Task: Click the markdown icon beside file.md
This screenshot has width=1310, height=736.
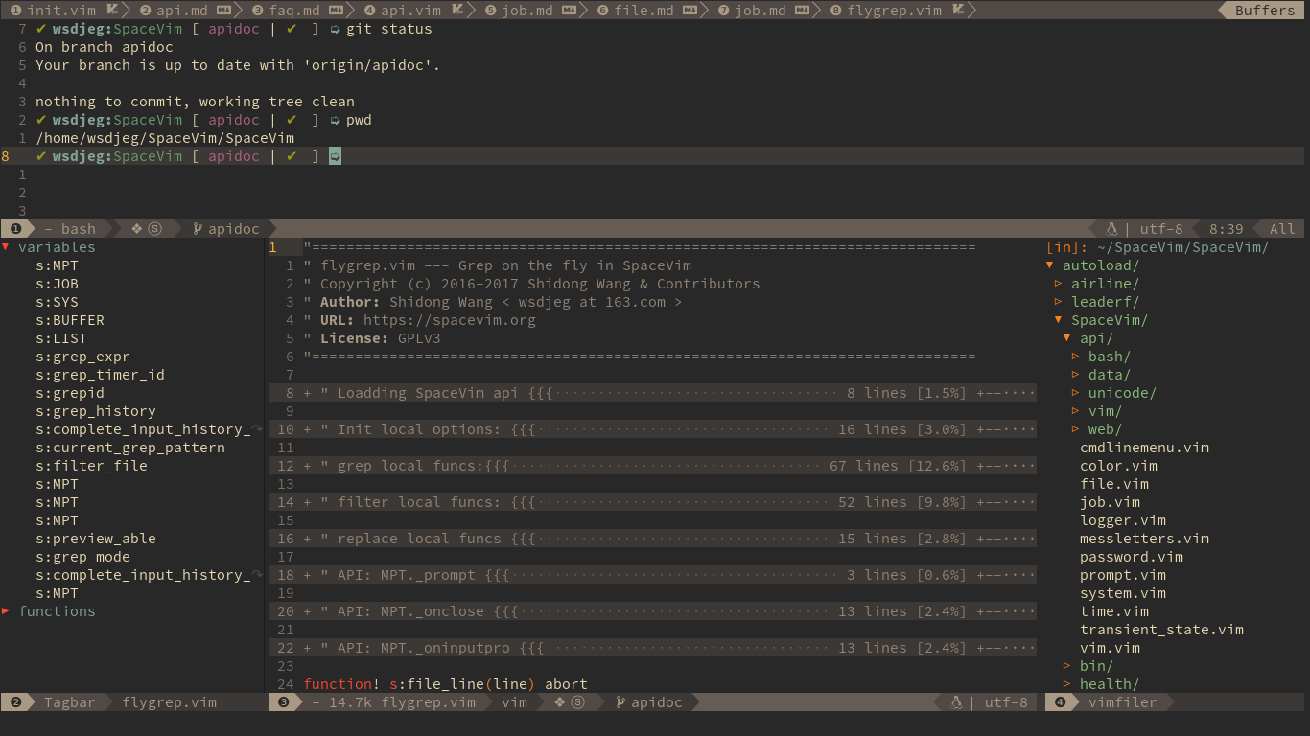Action: (690, 11)
